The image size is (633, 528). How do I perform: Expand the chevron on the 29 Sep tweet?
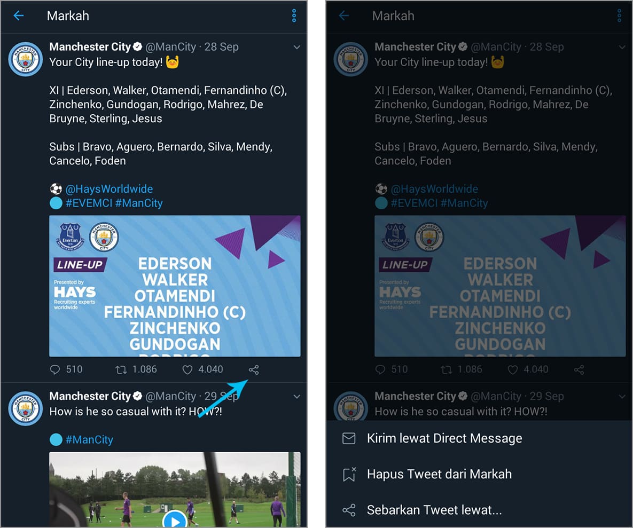pyautogui.click(x=296, y=397)
